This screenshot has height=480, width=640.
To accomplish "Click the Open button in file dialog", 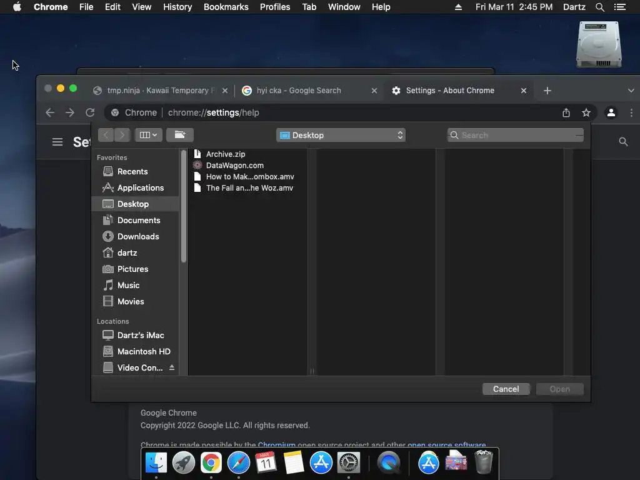I will [559, 389].
